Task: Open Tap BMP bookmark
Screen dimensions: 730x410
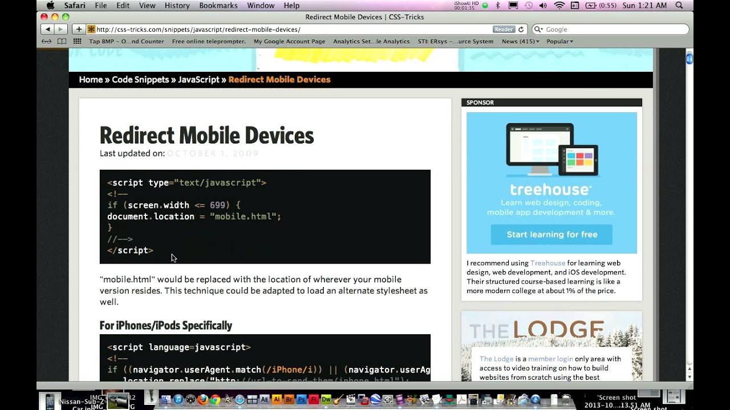Action: pos(126,42)
